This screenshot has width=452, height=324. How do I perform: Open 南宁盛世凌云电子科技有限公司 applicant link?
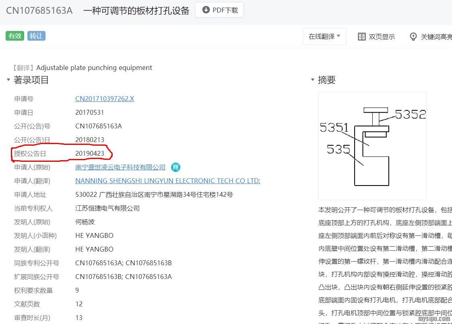click(120, 167)
